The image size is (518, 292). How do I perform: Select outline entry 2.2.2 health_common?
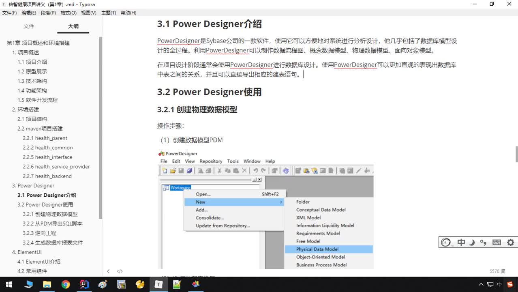48,148
